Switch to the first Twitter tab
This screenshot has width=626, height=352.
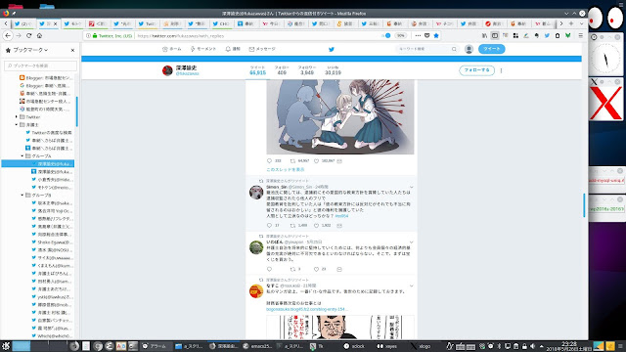23,23
